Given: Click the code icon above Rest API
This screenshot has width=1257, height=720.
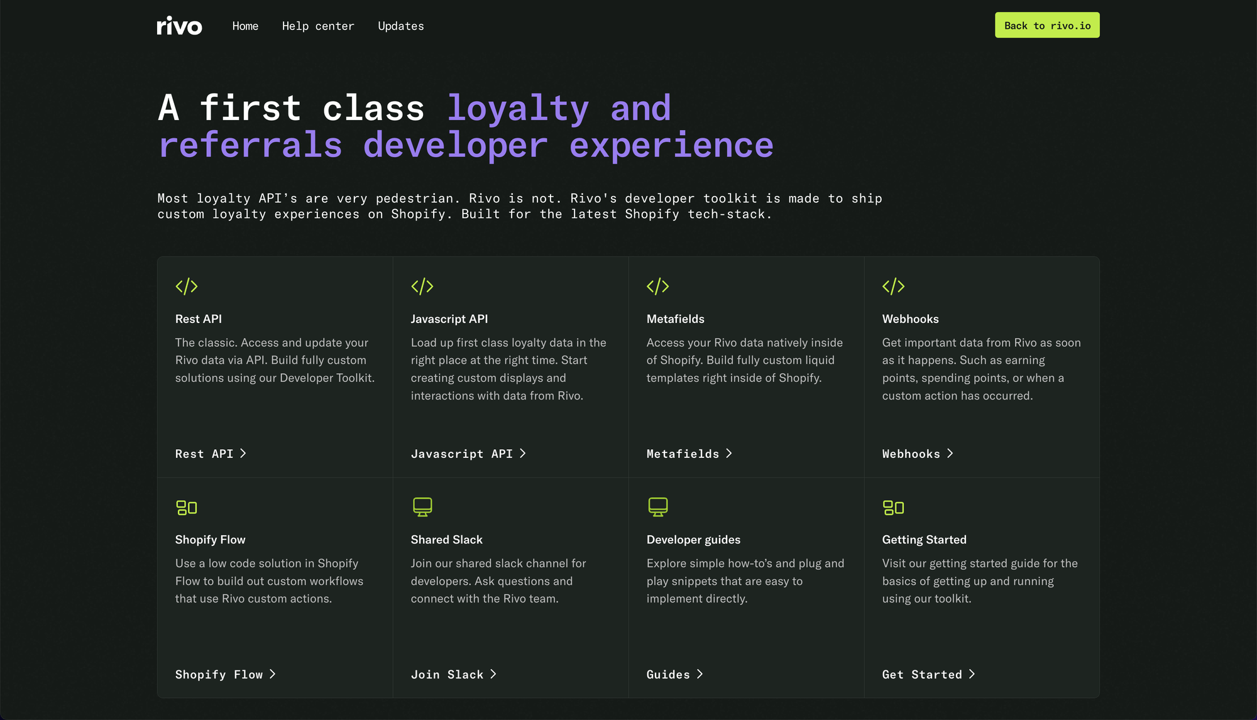Looking at the screenshot, I should point(187,286).
